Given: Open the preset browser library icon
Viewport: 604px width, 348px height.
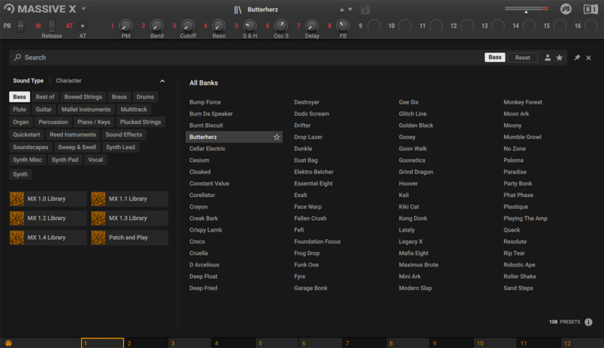Looking at the screenshot, I should 238,10.
